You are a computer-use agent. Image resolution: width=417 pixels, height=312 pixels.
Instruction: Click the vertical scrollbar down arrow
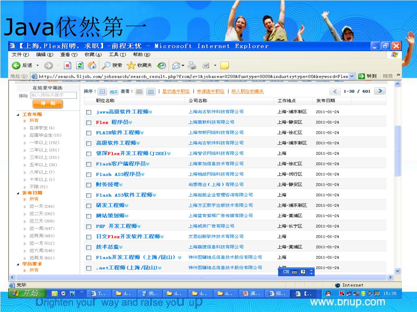click(x=397, y=271)
